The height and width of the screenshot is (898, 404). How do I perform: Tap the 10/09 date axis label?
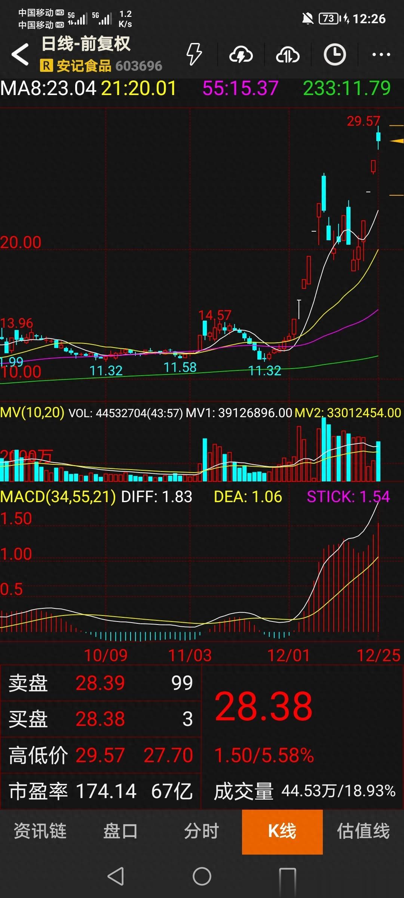pos(105,655)
